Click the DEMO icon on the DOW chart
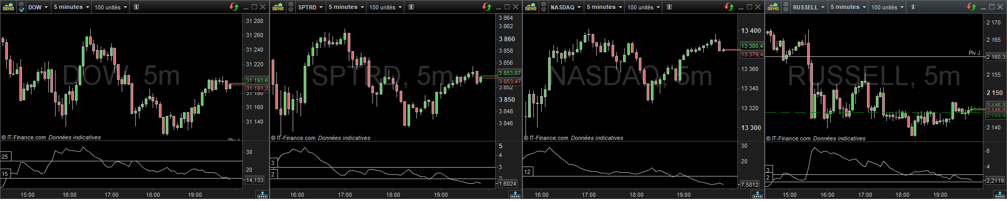Image resolution: width=1007 pixels, height=201 pixels. [8, 7]
